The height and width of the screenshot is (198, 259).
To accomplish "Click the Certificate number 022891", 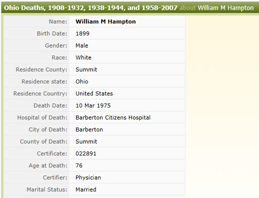I will (86, 153).
